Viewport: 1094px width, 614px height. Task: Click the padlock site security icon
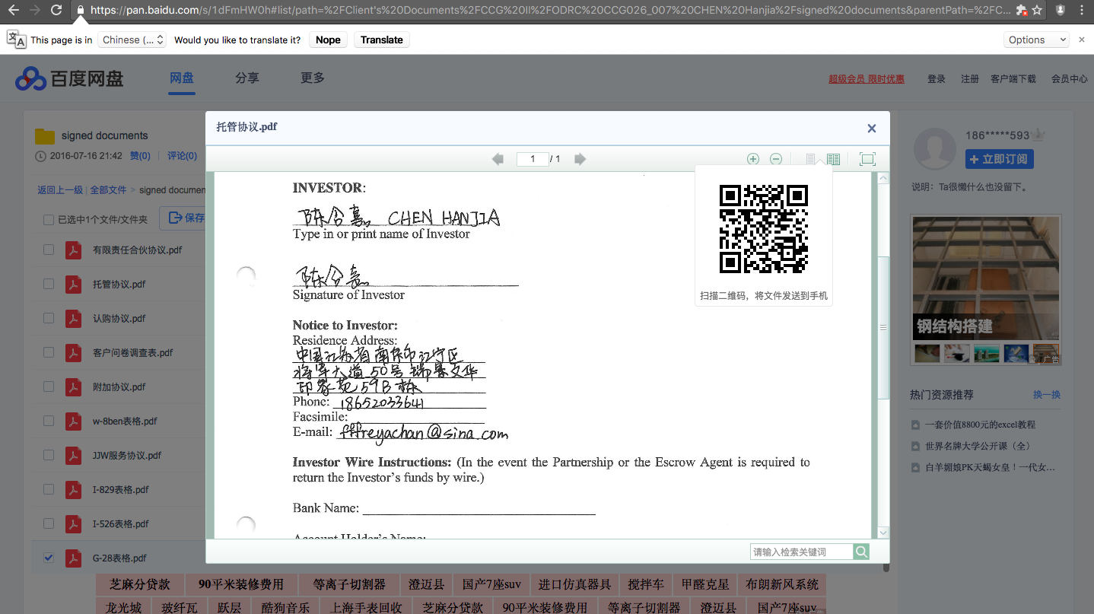81,11
